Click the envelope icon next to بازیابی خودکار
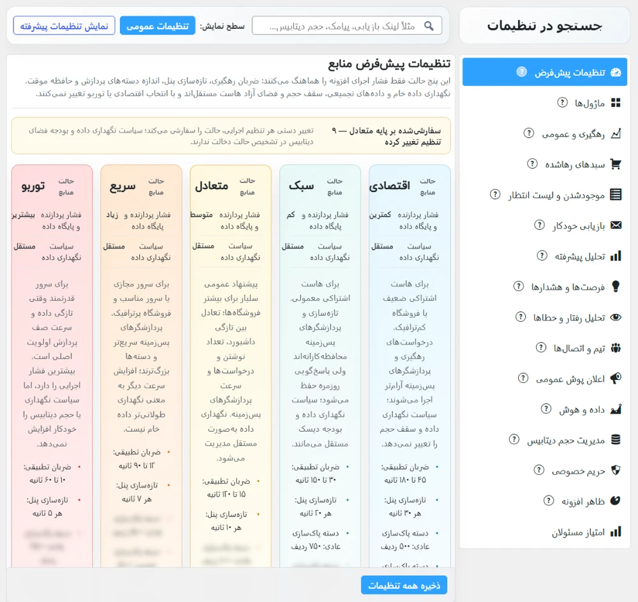This screenshot has height=602, width=638. (x=616, y=225)
